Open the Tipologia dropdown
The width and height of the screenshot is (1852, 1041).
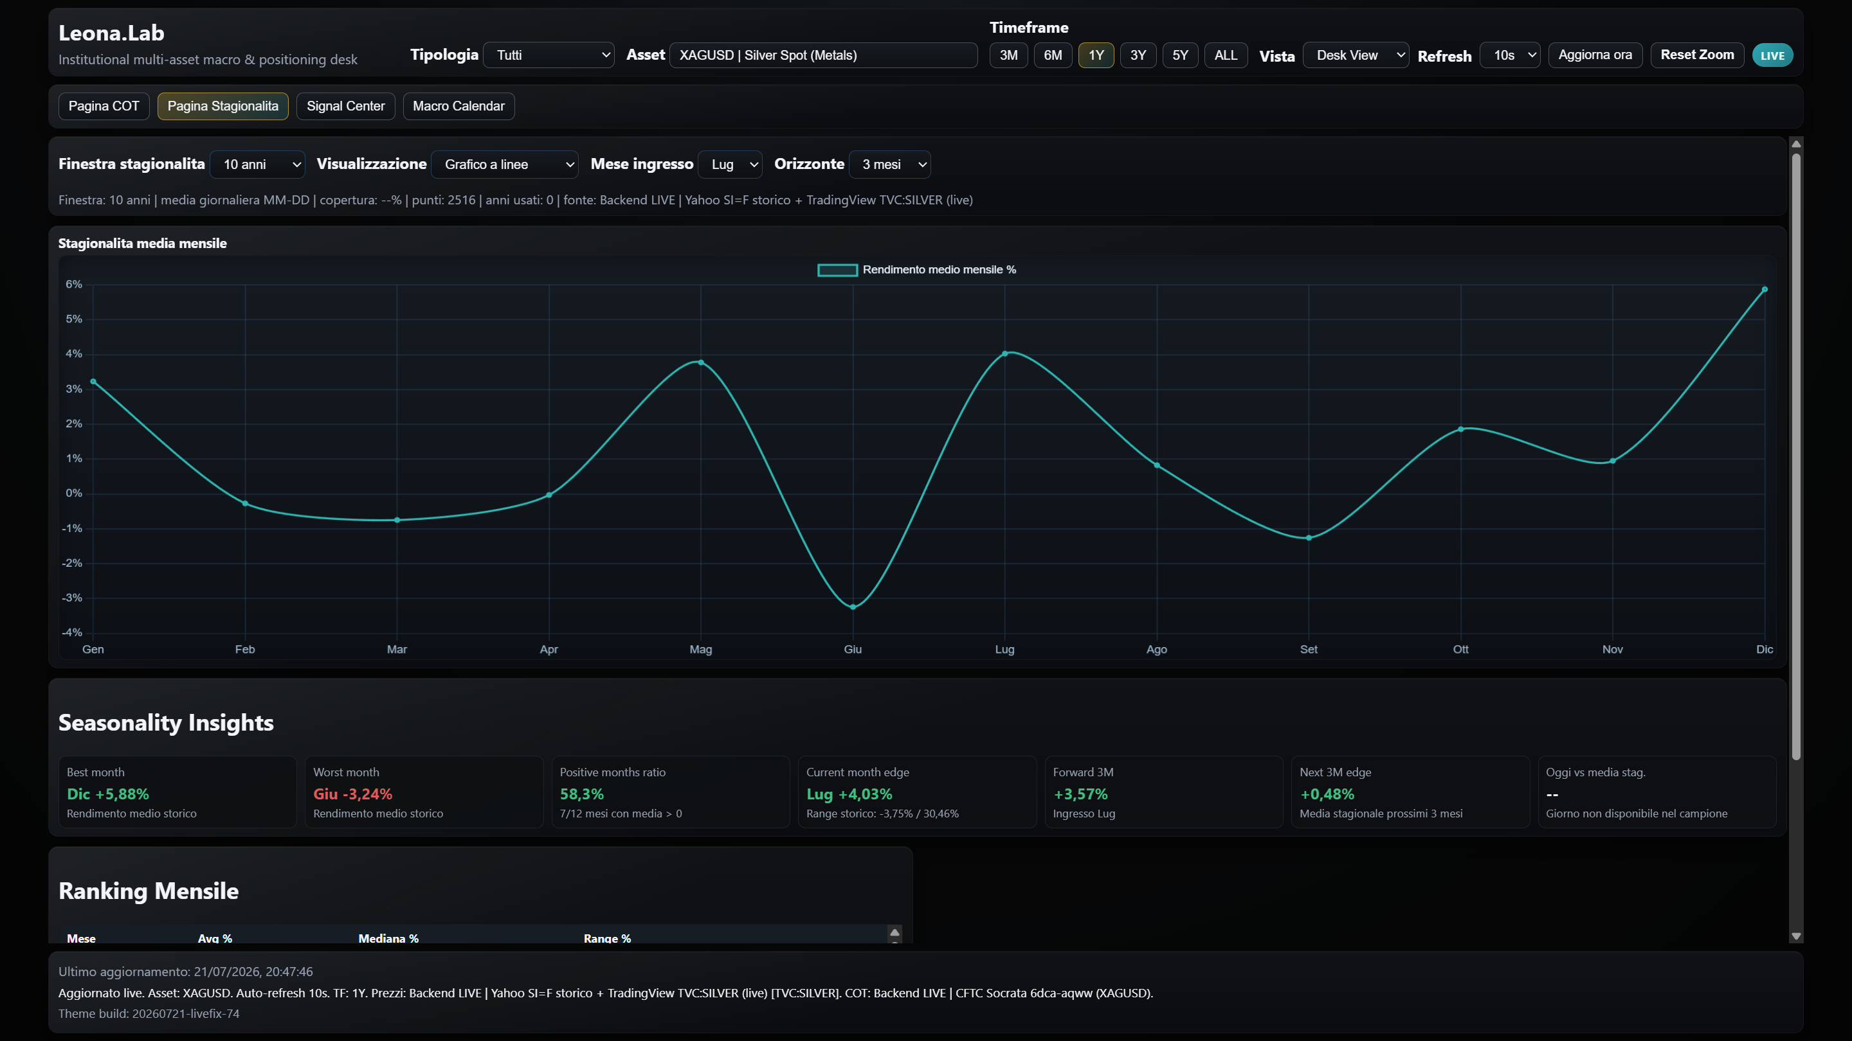click(x=549, y=55)
